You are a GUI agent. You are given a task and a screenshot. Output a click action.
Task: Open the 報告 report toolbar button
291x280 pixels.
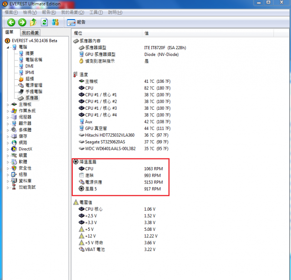tap(76, 22)
